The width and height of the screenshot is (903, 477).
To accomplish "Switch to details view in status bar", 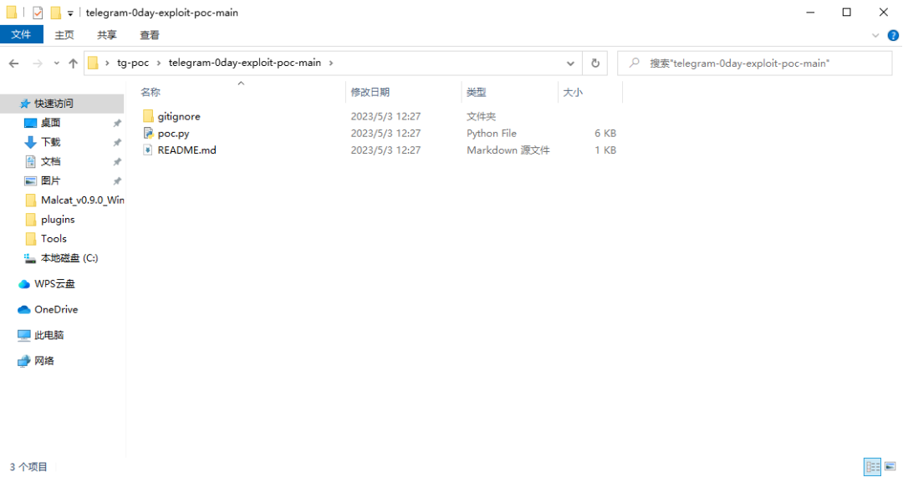I will (x=872, y=467).
